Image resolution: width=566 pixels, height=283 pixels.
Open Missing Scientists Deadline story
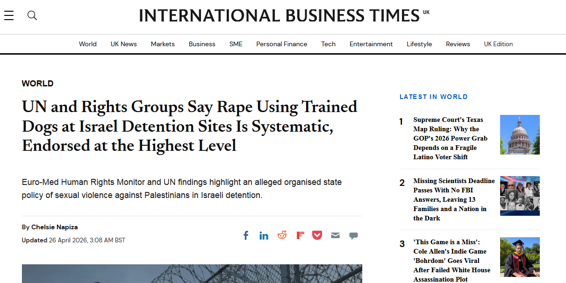pyautogui.click(x=454, y=199)
